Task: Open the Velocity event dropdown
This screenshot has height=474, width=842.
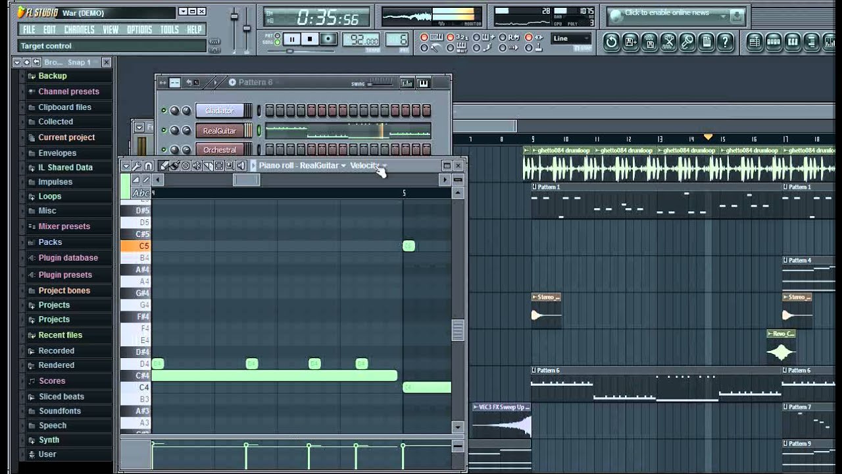Action: coord(368,165)
